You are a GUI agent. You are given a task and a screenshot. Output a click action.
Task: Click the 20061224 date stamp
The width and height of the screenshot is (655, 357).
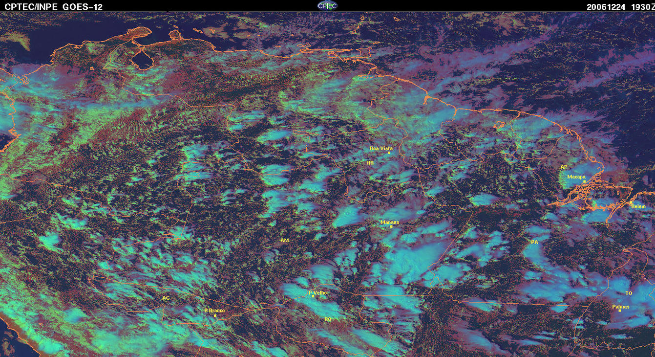point(606,7)
